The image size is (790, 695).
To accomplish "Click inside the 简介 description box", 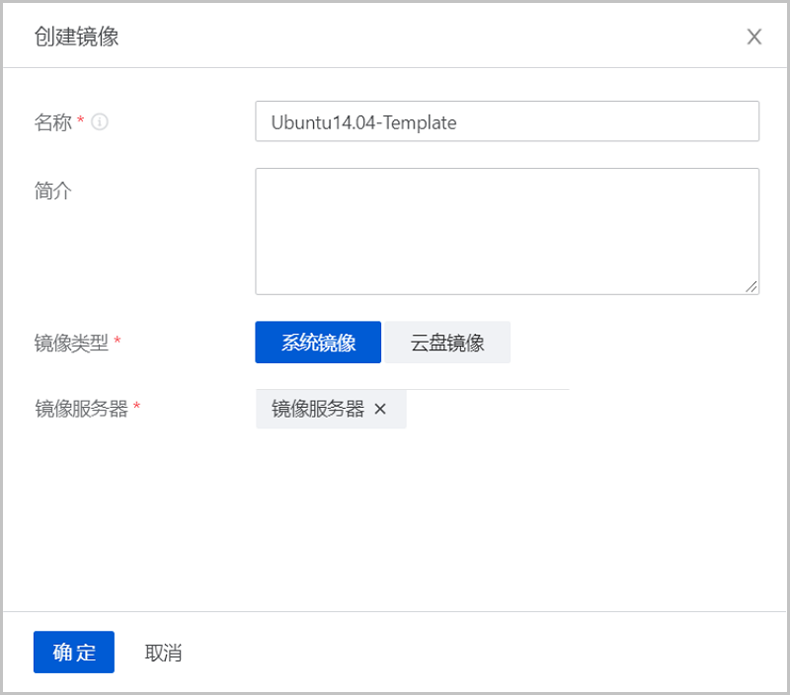I will [x=507, y=231].
